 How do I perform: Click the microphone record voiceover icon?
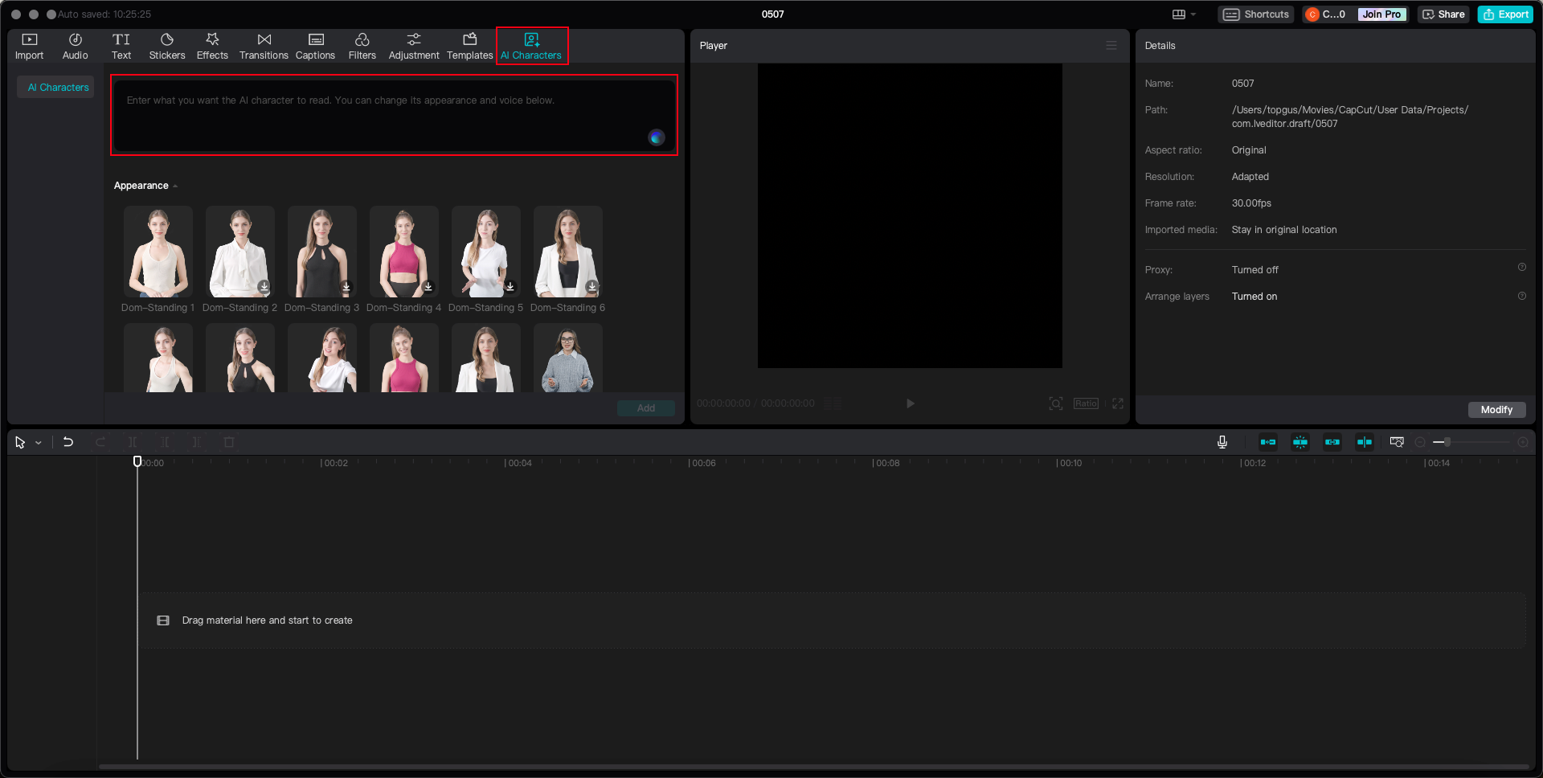pyautogui.click(x=1222, y=442)
